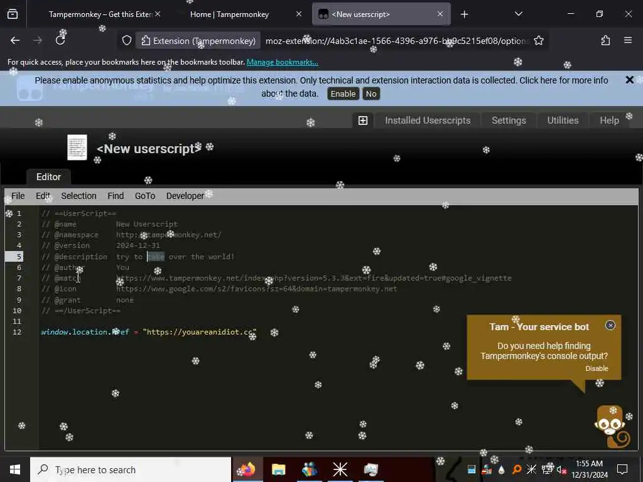This screenshot has height=482, width=643.
Task: Open the Utilities tab
Action: point(563,120)
